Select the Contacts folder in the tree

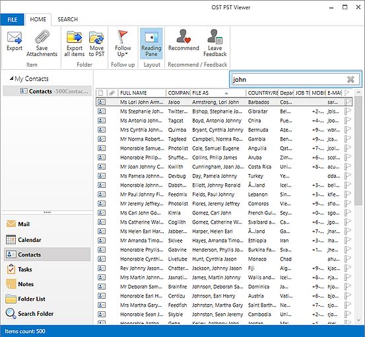(47, 91)
